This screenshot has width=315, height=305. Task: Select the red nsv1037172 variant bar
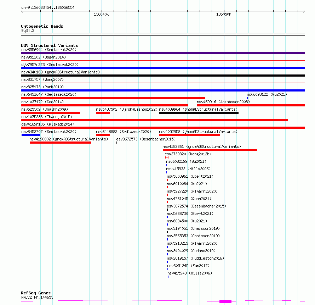(x=104, y=105)
